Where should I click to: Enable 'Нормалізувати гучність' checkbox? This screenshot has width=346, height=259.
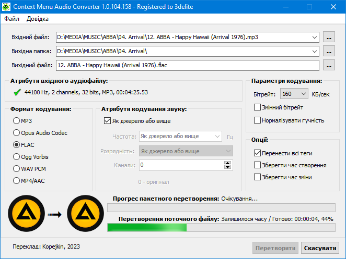(x=257, y=120)
